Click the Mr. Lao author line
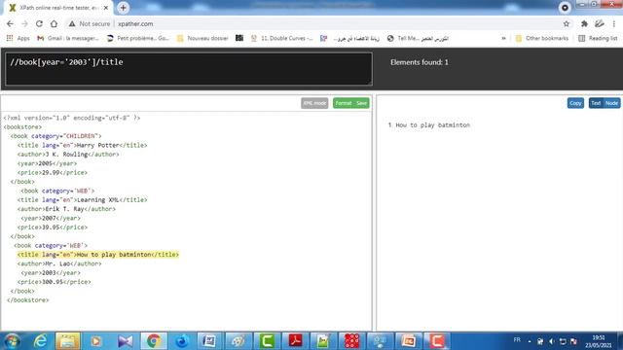 59,263
